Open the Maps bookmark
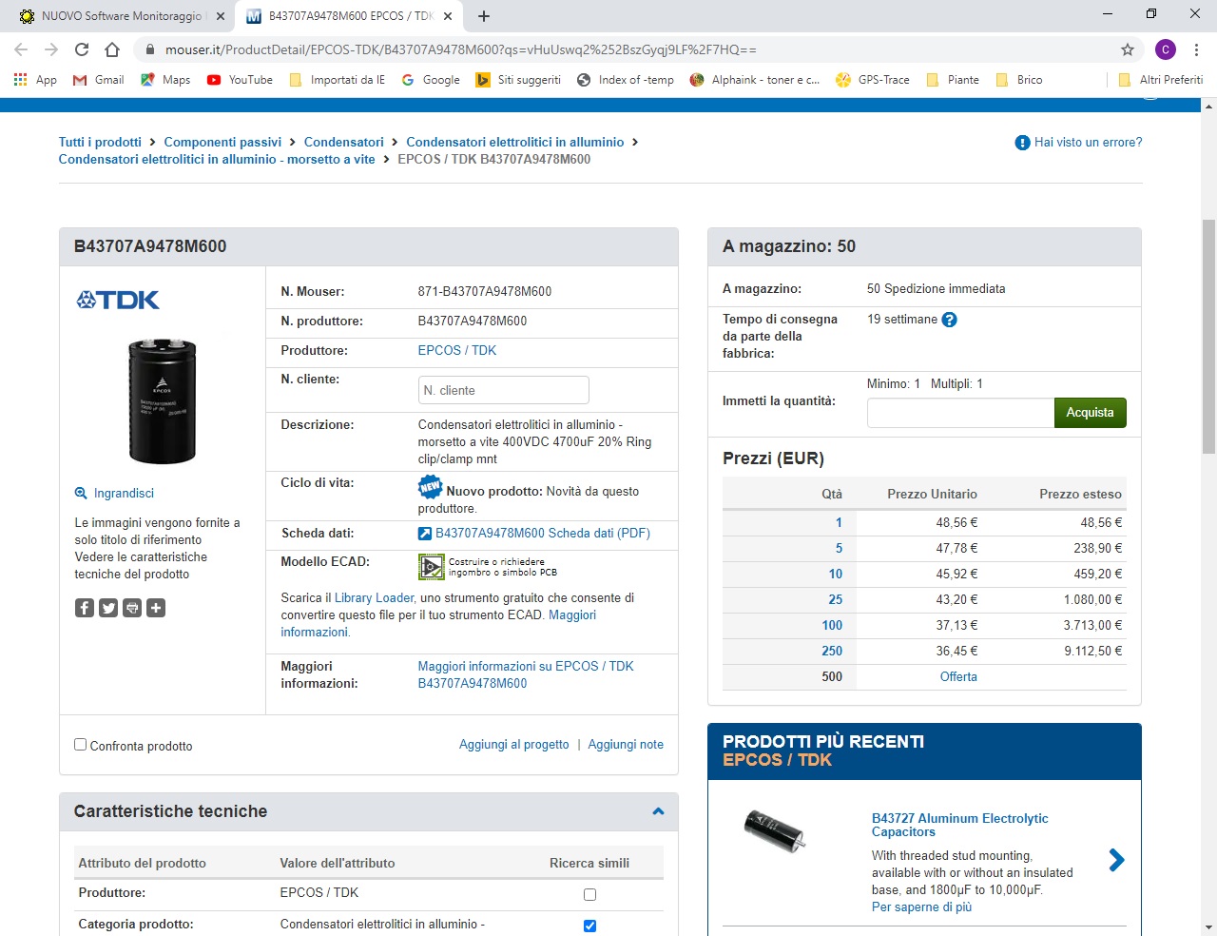This screenshot has height=936, width=1217. point(165,80)
